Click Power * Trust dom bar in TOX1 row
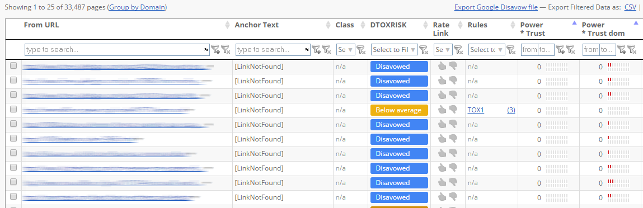Screen dimensions: 643x208 tap(618, 110)
